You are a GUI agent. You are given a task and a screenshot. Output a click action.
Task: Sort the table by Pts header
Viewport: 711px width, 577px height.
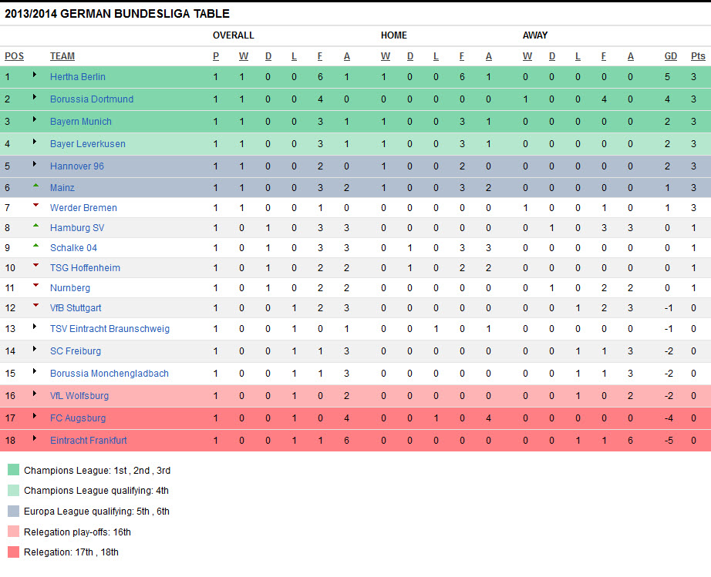698,56
